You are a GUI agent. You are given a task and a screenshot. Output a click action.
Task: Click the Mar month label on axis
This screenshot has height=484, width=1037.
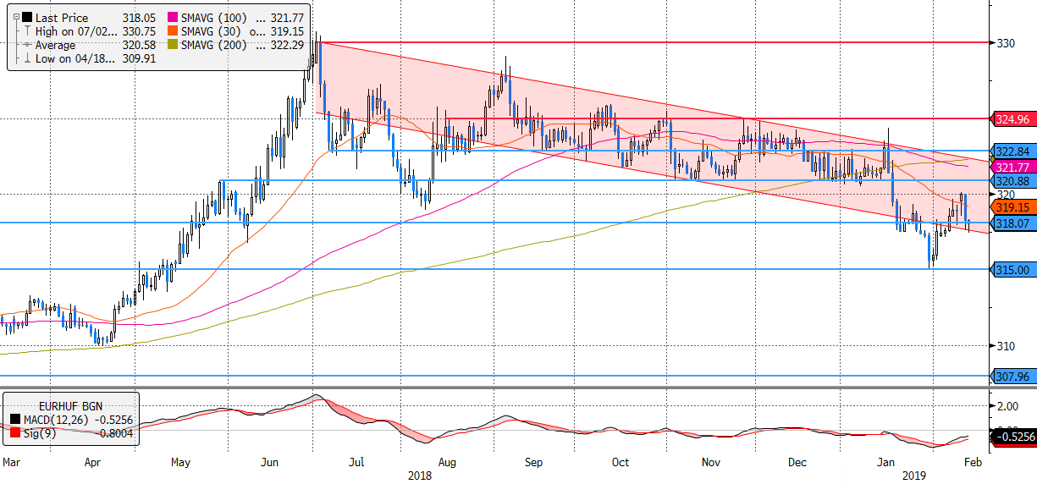click(12, 463)
